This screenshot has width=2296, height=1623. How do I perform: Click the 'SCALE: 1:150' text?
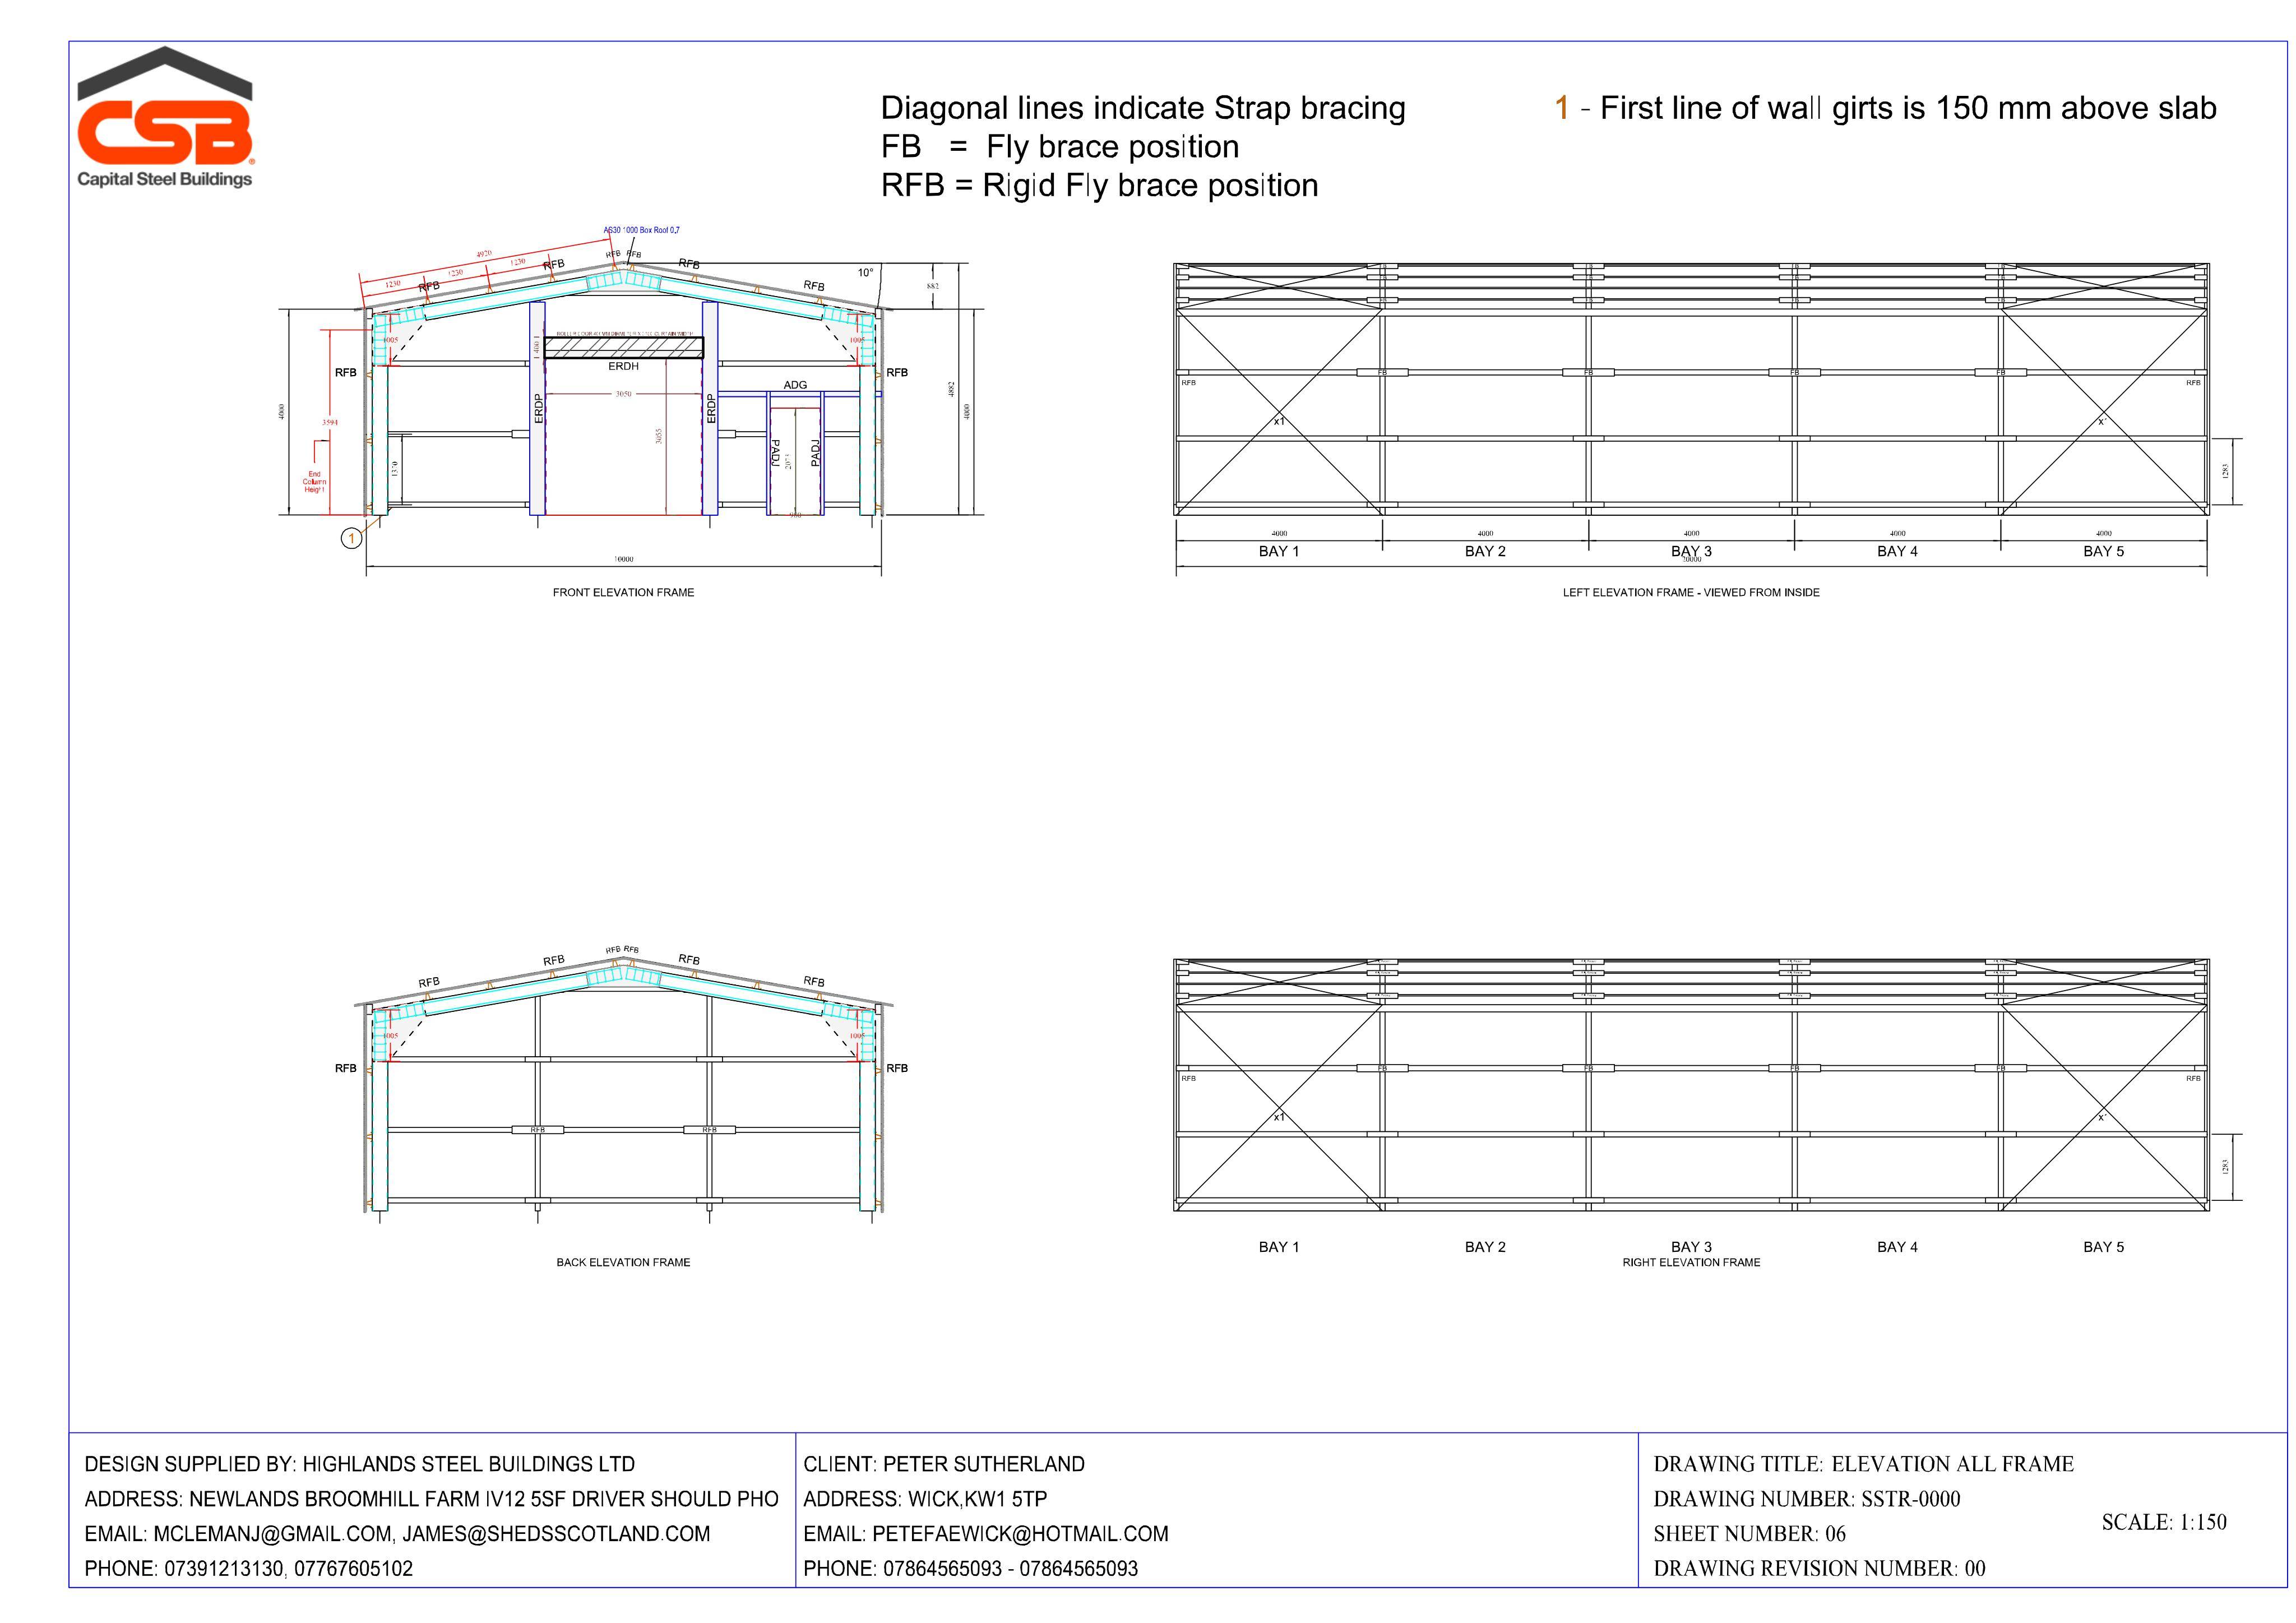coord(2164,1523)
